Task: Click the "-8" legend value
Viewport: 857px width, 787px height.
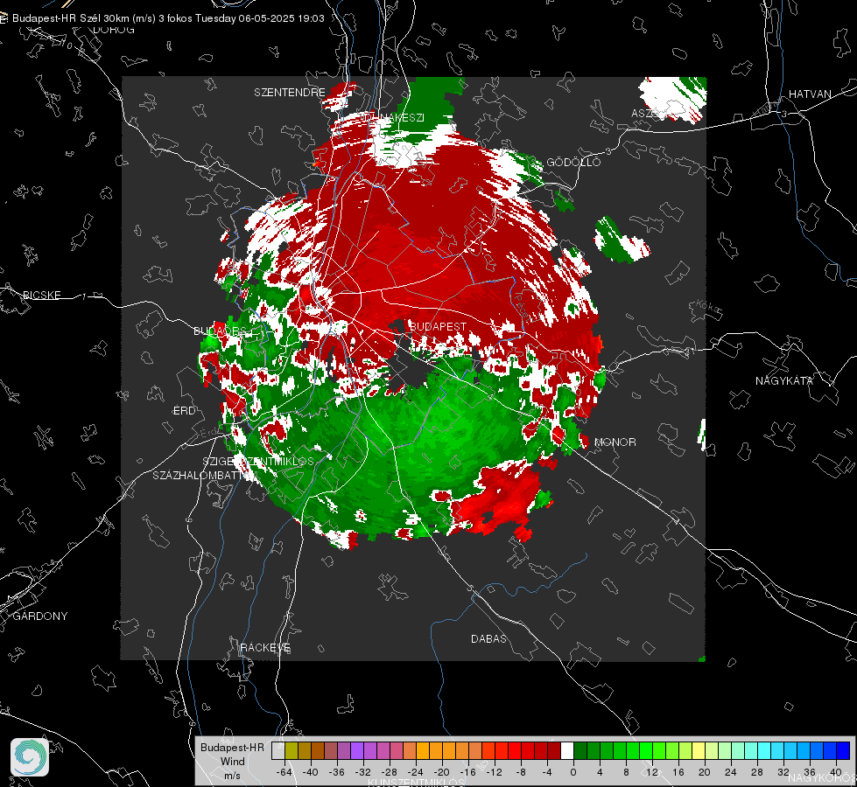Action: [x=521, y=772]
